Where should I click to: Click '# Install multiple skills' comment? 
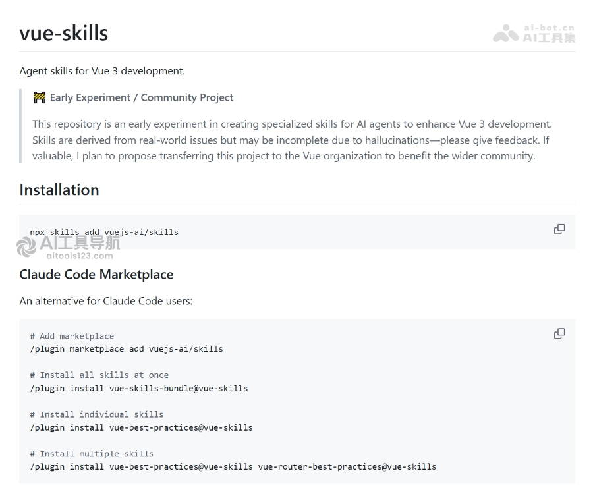(x=92, y=454)
